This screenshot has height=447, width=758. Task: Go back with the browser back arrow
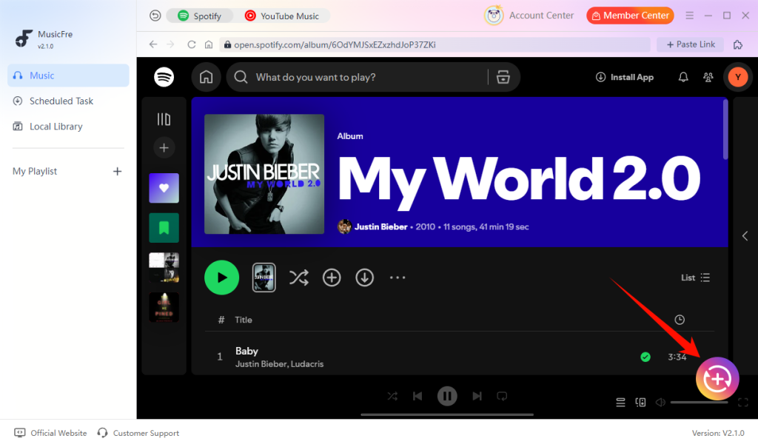(153, 44)
